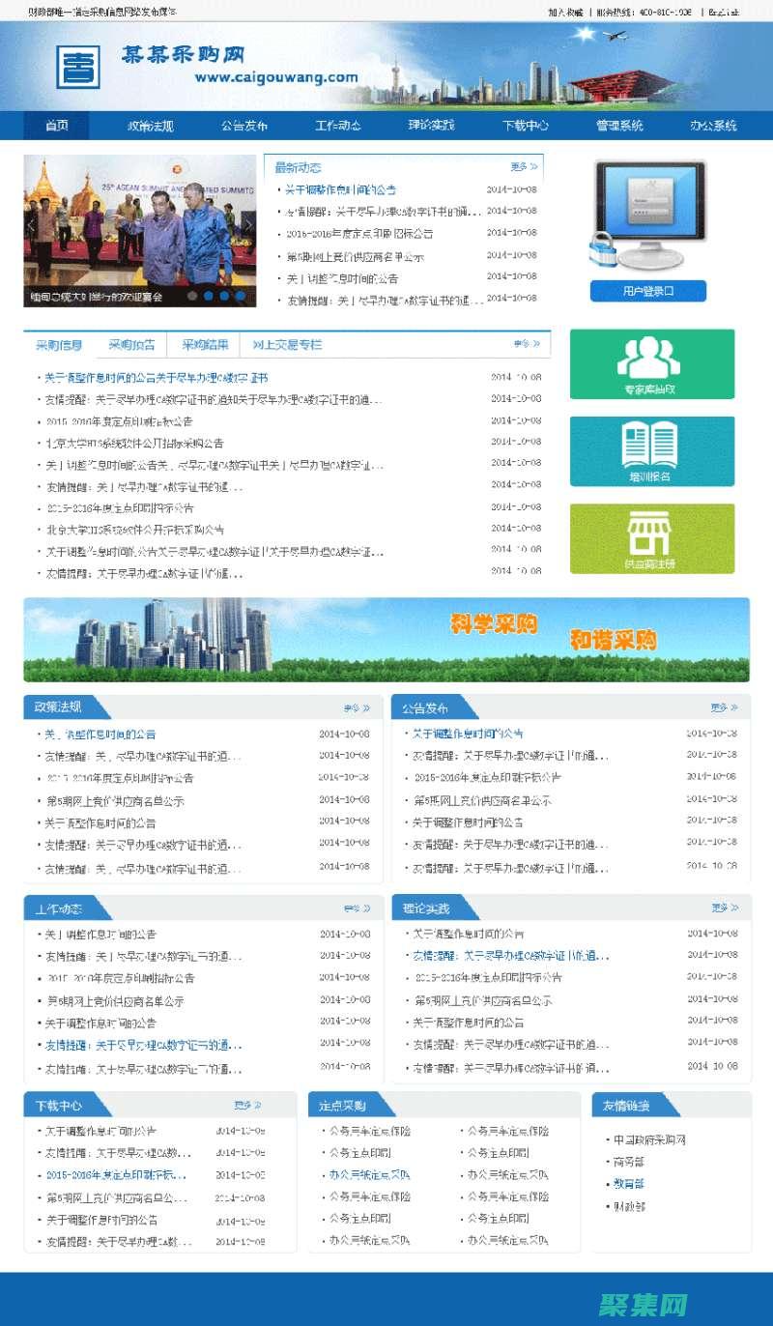This screenshot has height=1326, width=773.
Task: Expand 最新动态 with its 更多 chevron
Action: [522, 166]
